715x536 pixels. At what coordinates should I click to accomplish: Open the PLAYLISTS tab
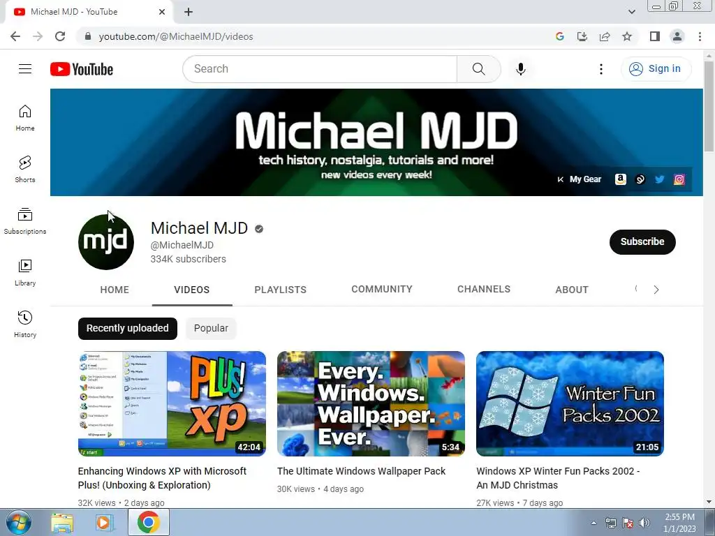pos(281,290)
